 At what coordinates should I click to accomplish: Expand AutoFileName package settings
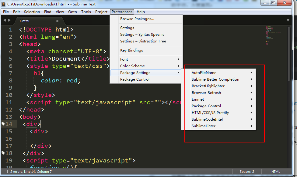pyautogui.click(x=218, y=73)
